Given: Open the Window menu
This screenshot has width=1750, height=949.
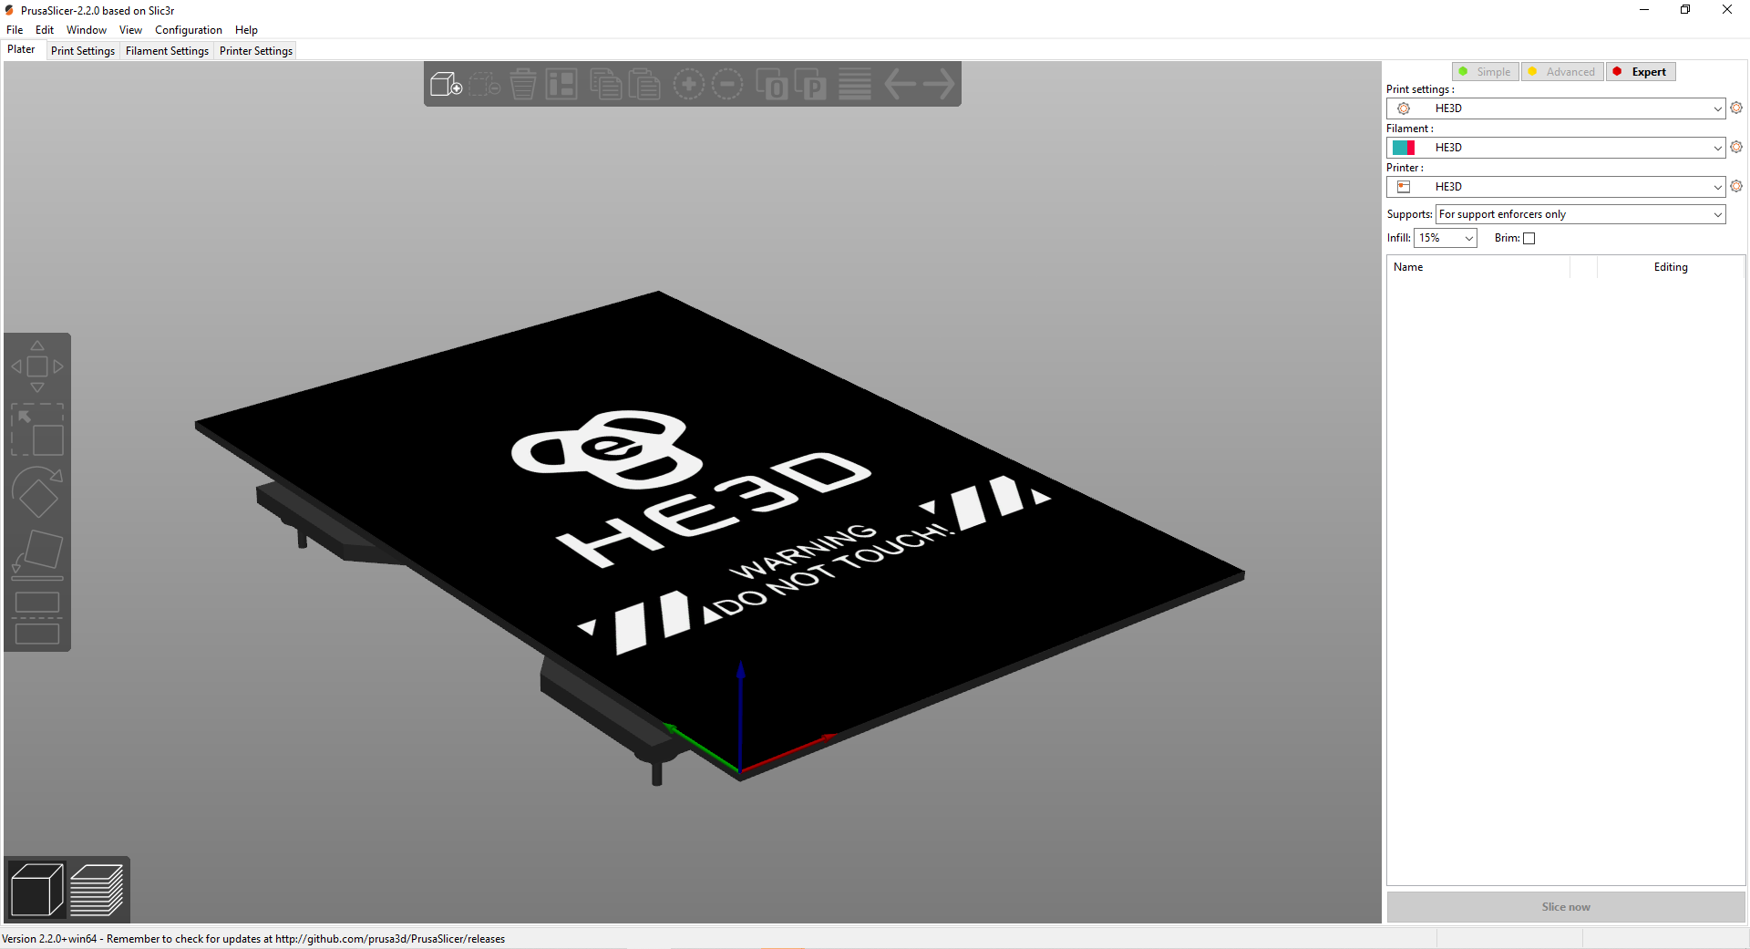Looking at the screenshot, I should point(87,30).
